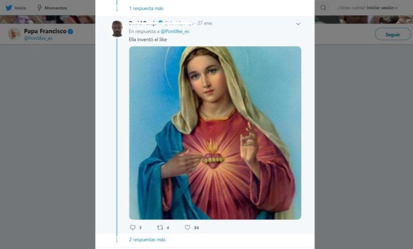Click the reply speech bubble icon
The height and width of the screenshot is (249, 413).
coord(133,227)
